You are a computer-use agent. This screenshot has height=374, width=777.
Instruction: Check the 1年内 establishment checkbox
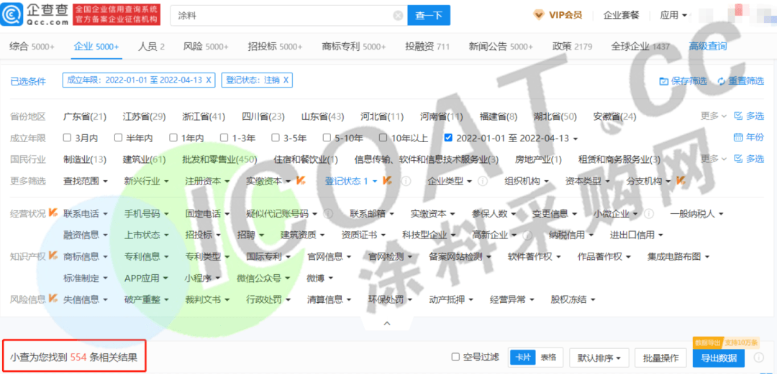point(174,138)
